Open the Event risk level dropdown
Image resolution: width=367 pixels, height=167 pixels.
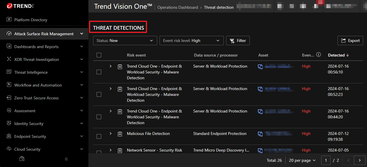191,41
